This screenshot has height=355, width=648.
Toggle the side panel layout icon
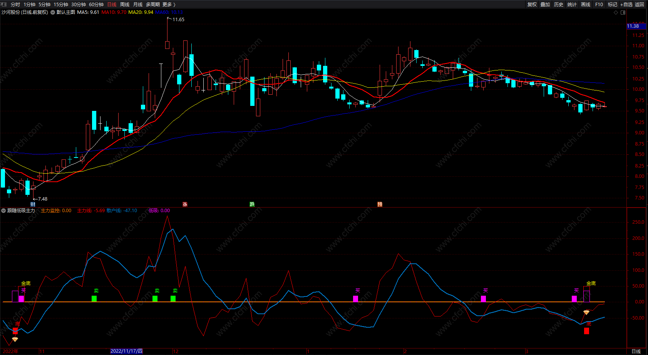pyautogui.click(x=623, y=12)
